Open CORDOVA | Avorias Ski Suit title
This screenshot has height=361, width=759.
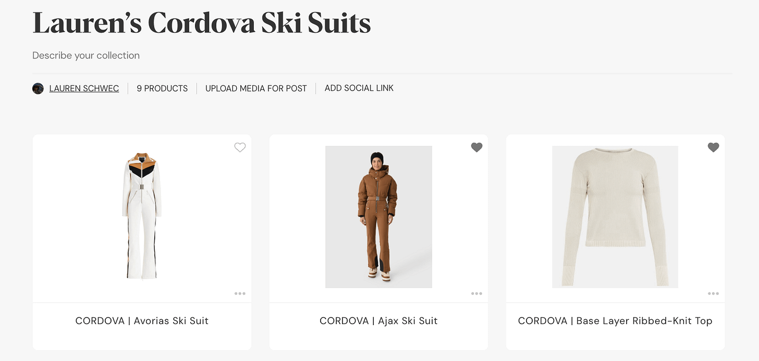pos(142,321)
